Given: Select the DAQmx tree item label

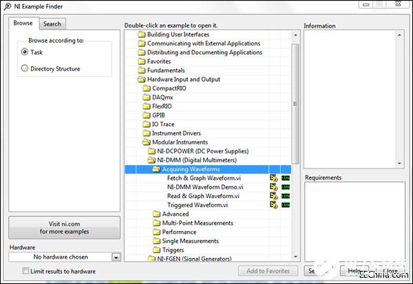Looking at the screenshot, I should (162, 98).
